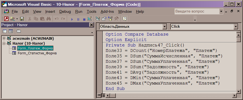Expand the acwzmain project node
The image size is (243, 100).
[x=4, y=38]
